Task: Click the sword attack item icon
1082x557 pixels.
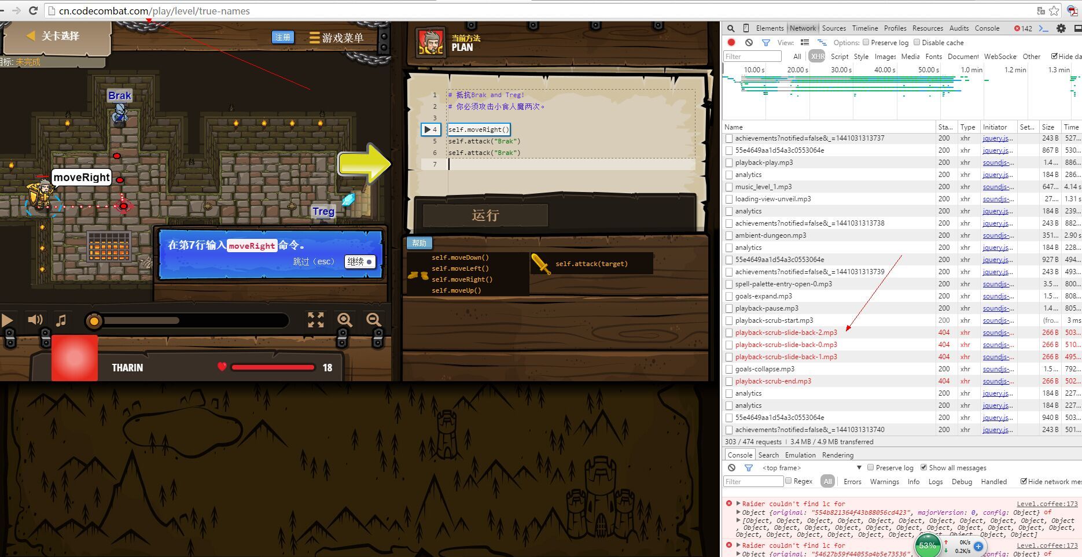Action: (x=541, y=264)
